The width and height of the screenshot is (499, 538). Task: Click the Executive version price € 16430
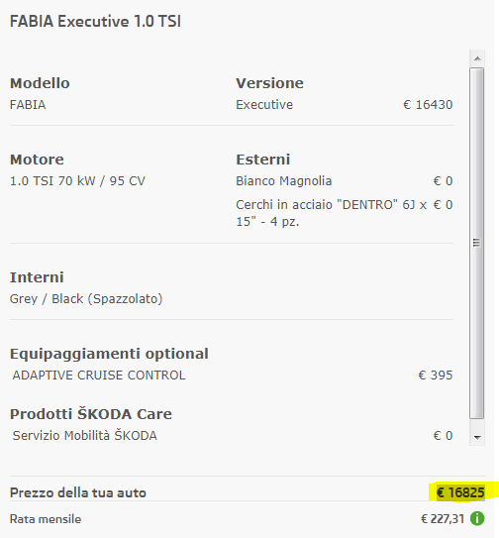428,105
